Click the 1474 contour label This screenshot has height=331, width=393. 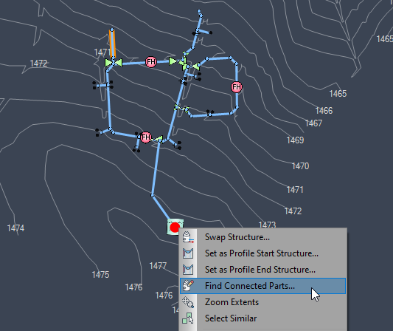coord(15,228)
